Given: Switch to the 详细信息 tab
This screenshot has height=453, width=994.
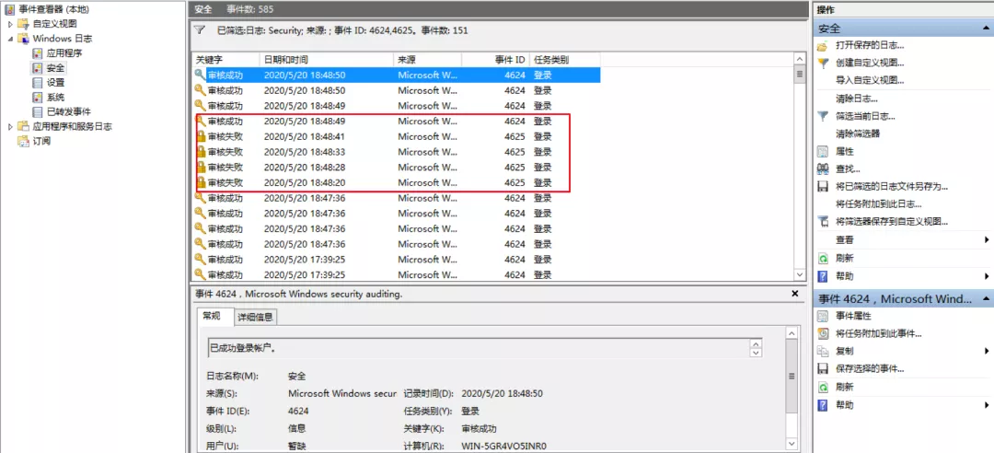Looking at the screenshot, I should pos(256,318).
